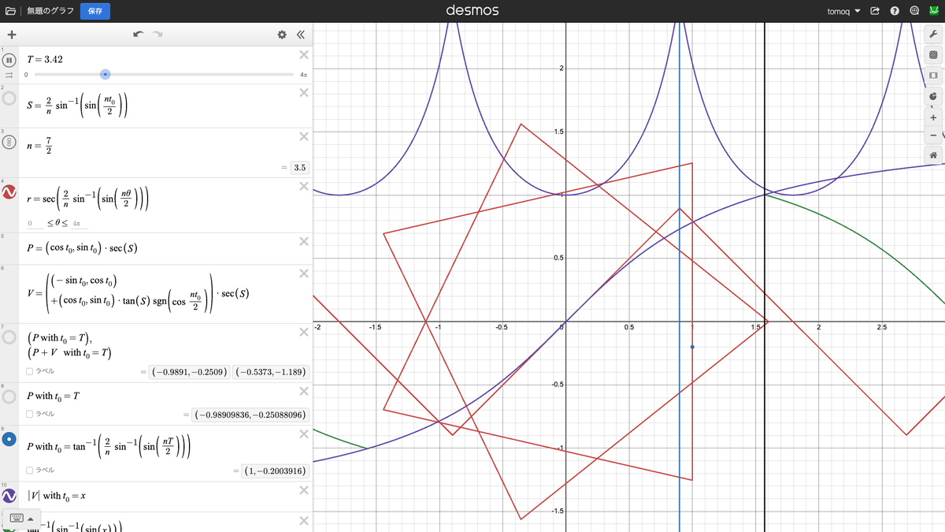
Task: Reset graph to default home view
Action: [933, 154]
